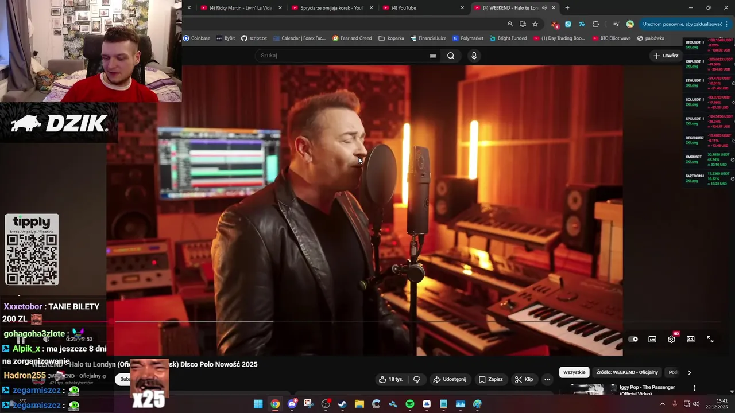Open the Calendar | Forex Factory bookmark
The height and width of the screenshot is (413, 735).
click(x=299, y=38)
